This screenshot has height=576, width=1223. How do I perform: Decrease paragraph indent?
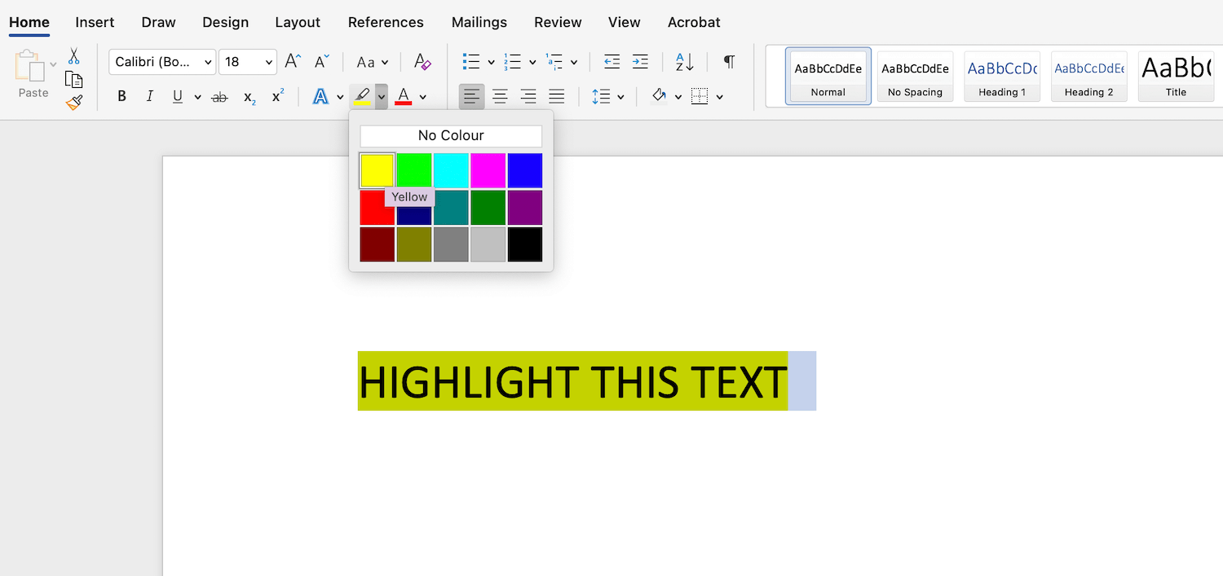click(x=611, y=61)
